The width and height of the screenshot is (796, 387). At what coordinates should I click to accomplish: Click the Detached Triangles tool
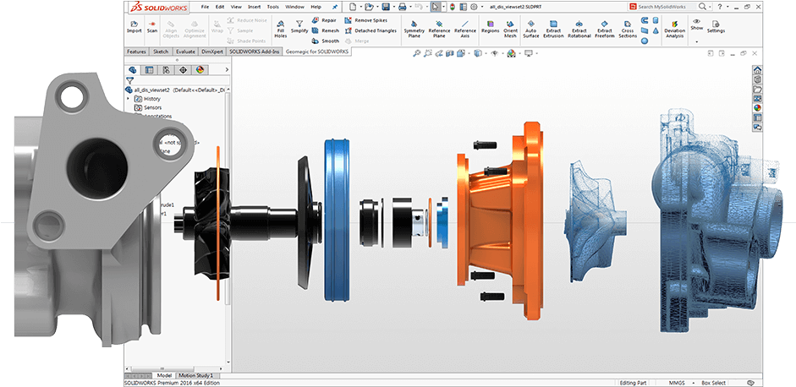tap(371, 30)
